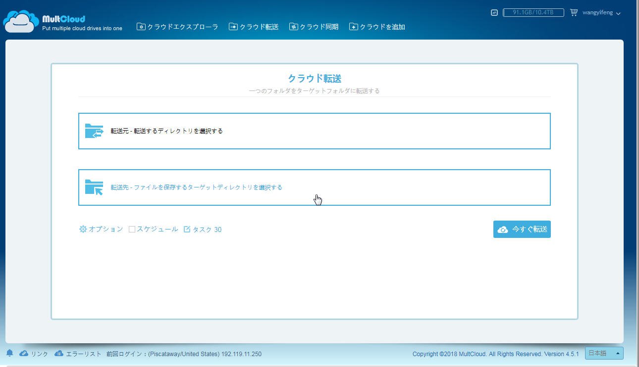Enable the スケジュール checkbox

pos(132,229)
